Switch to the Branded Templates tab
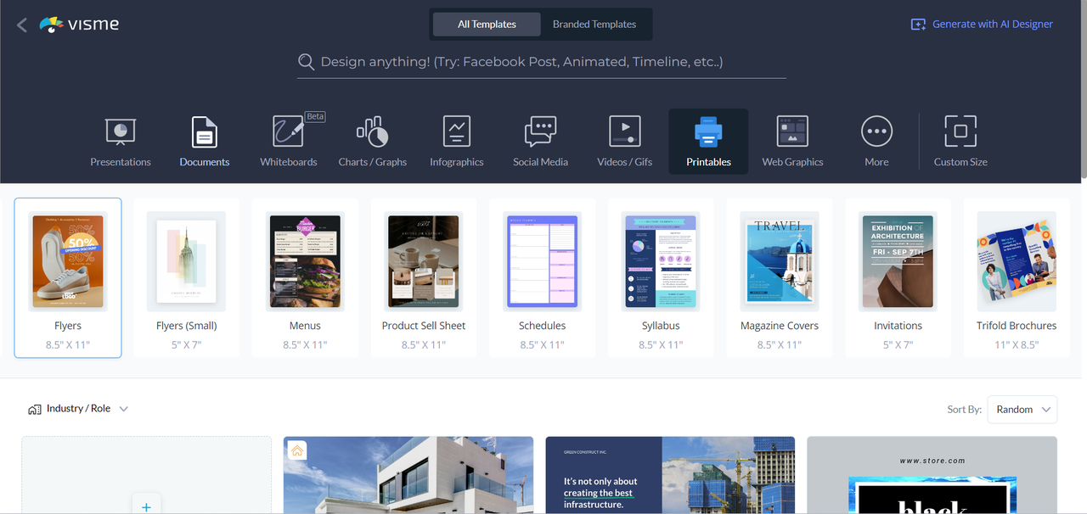Viewport: 1087px width, 514px height. click(x=594, y=25)
